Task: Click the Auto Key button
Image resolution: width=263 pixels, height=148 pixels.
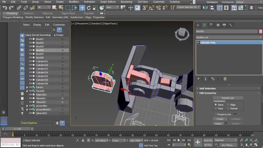Action: coord(208,140)
